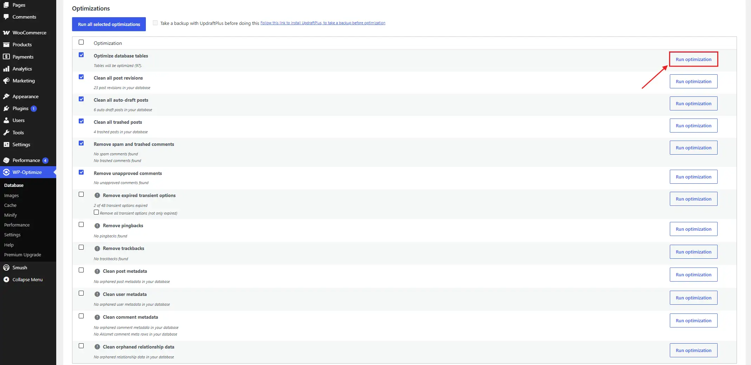The width and height of the screenshot is (751, 365).
Task: Open the Database submenu item
Action: pyautogui.click(x=14, y=185)
